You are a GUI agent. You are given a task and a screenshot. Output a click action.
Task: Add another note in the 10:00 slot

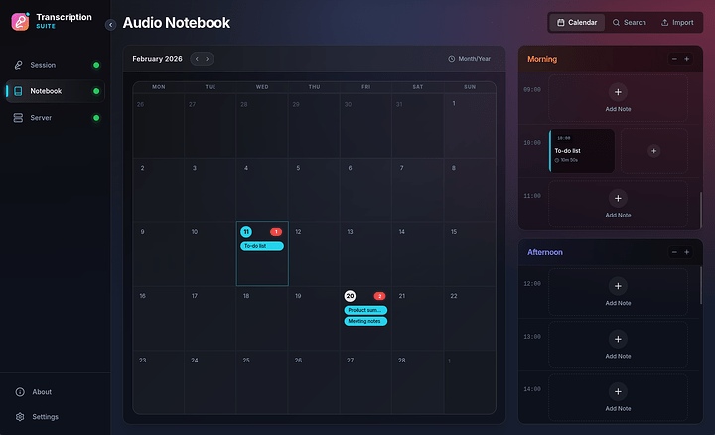coord(653,151)
